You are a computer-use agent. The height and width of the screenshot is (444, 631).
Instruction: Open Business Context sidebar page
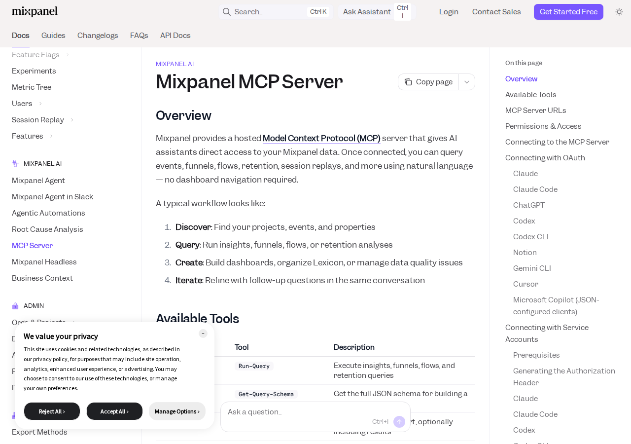click(x=42, y=278)
